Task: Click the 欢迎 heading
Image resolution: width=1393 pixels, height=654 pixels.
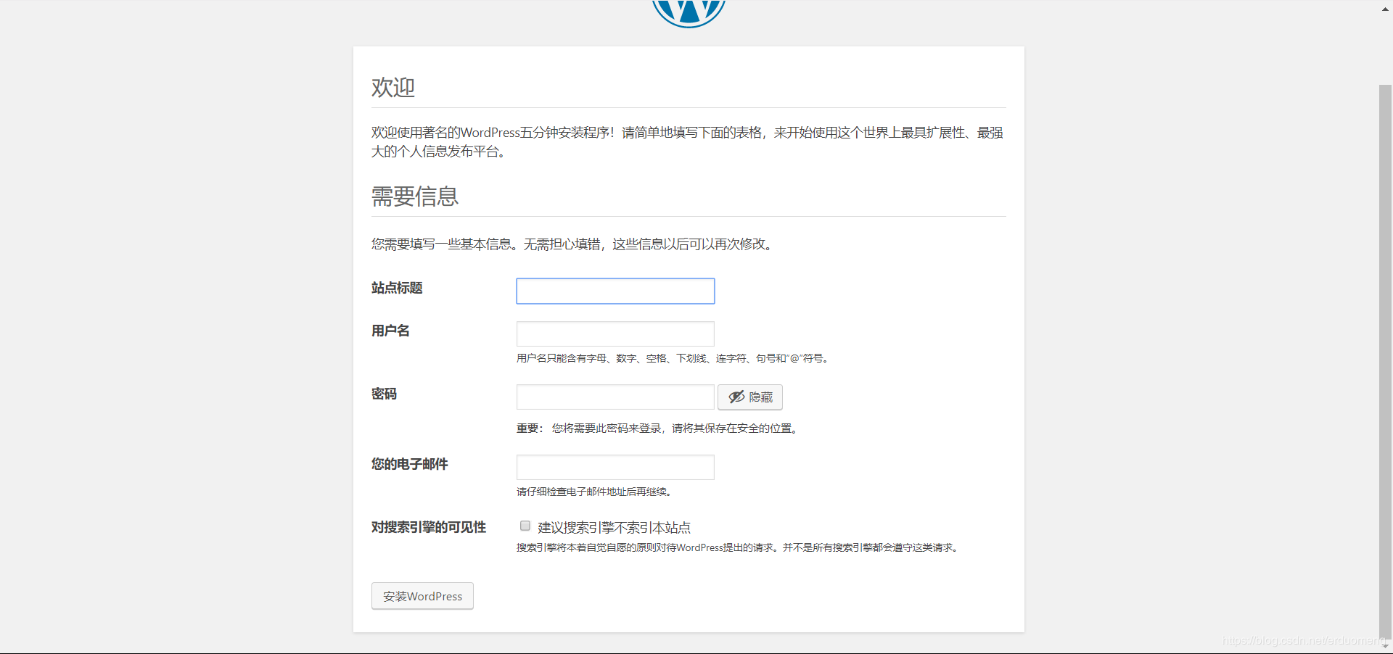Action: click(x=393, y=87)
